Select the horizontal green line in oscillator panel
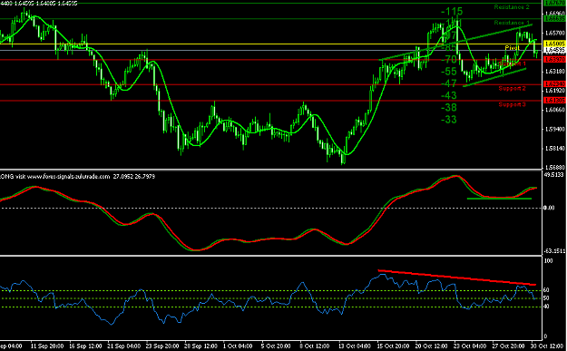The height and width of the screenshot is (351, 567). (499, 199)
